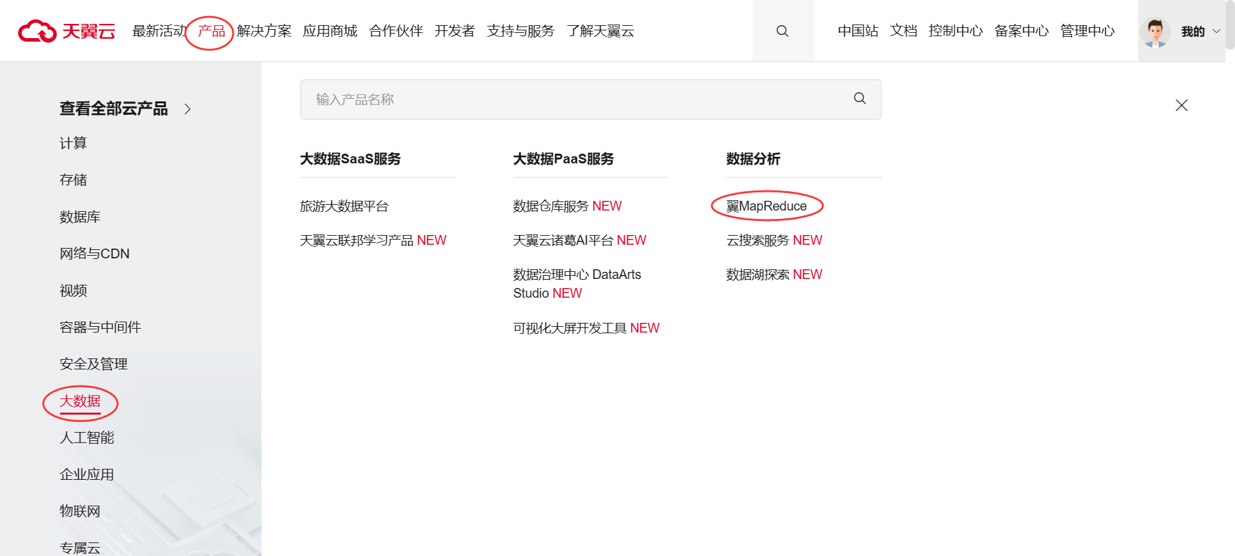
Task: Select 人工智能 category in sidebar
Action: [87, 438]
